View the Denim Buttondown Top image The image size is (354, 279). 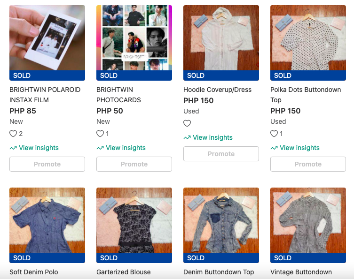coord(221,220)
